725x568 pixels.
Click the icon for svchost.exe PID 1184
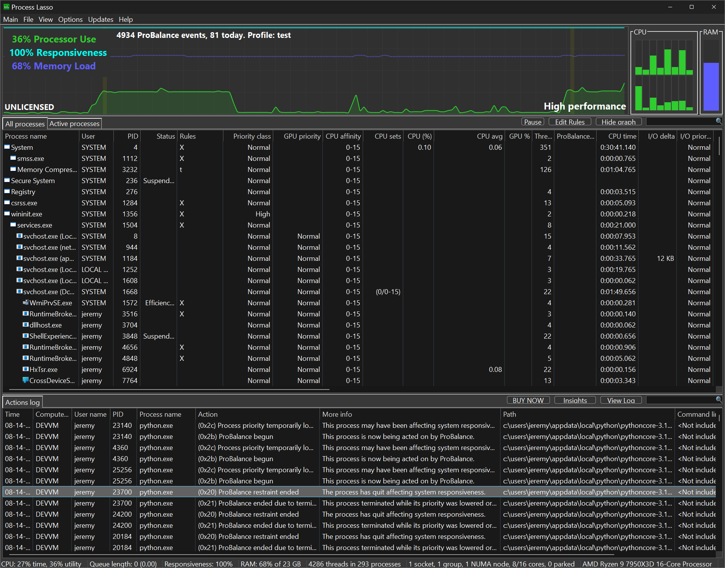19,258
